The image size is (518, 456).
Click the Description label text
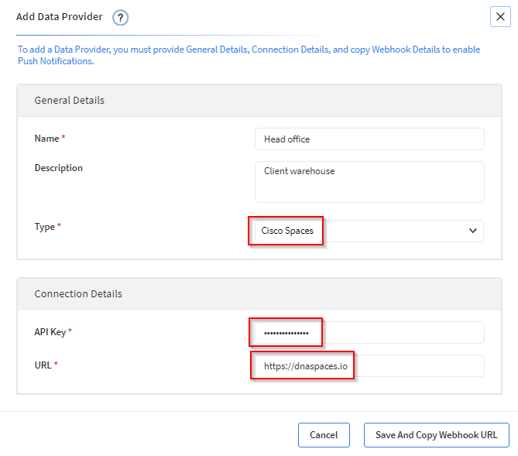coord(59,168)
